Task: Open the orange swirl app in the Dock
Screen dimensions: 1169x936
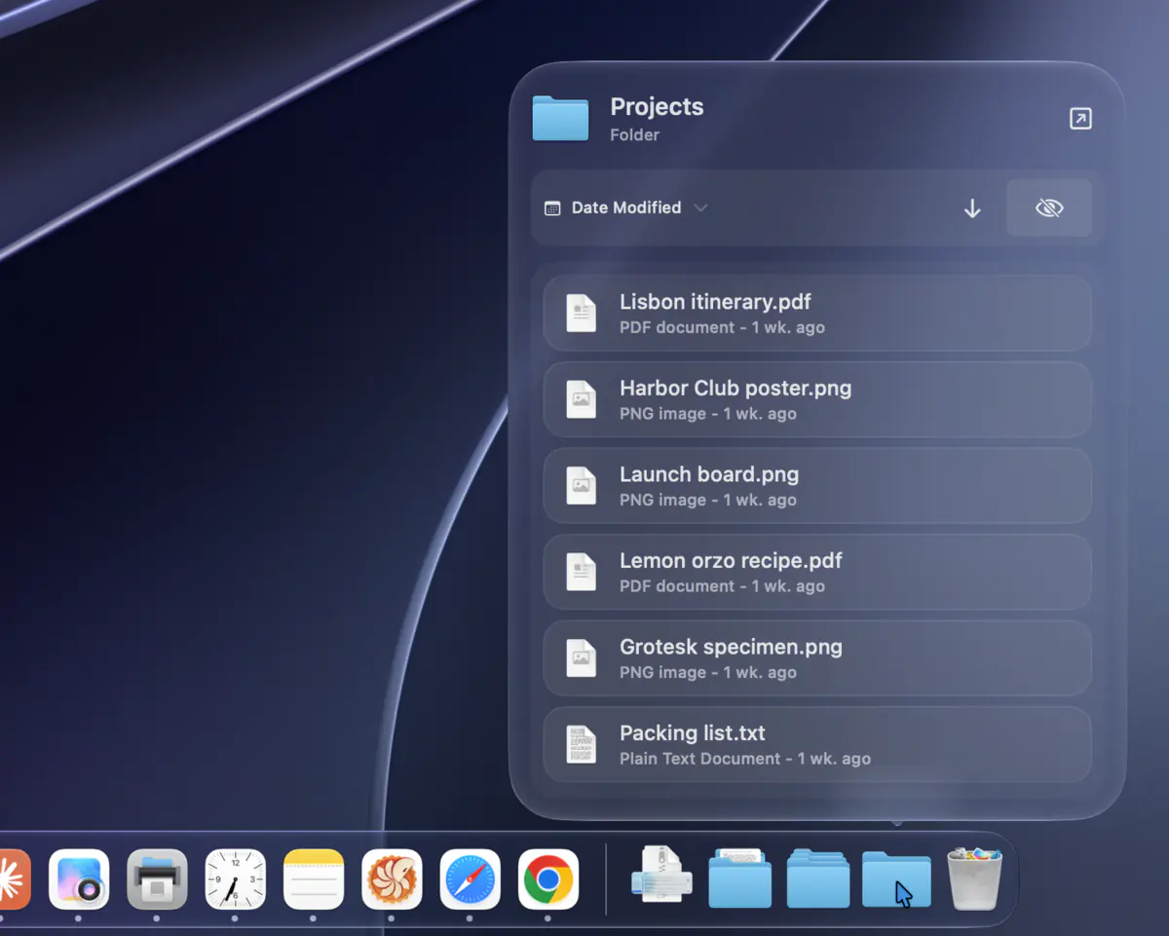Action: (392, 880)
